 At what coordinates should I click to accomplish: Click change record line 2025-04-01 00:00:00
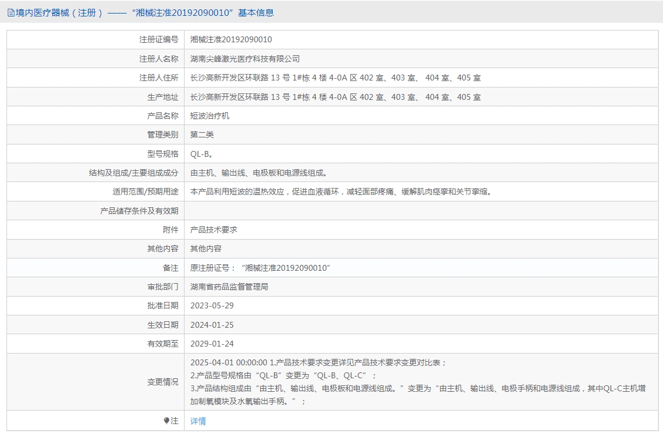[x=319, y=362]
